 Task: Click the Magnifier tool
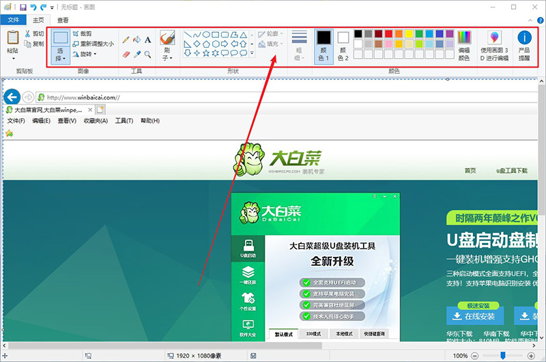[147, 54]
